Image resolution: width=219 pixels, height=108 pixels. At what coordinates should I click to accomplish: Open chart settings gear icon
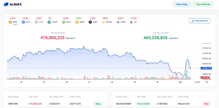(x=207, y=82)
